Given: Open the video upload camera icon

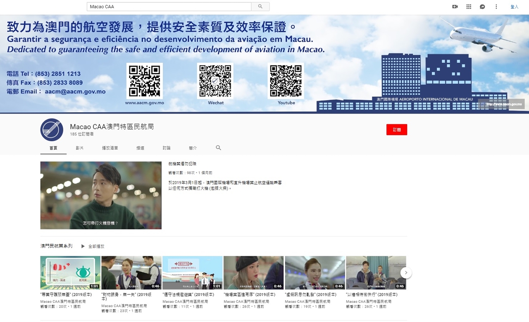Looking at the screenshot, I should [455, 7].
